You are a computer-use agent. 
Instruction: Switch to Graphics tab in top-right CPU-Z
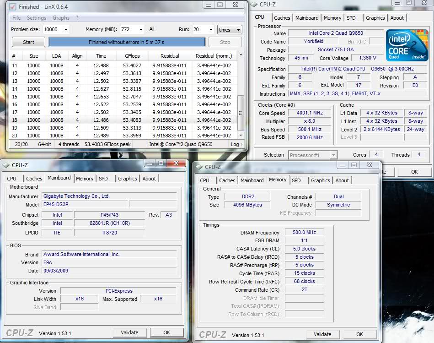375,18
